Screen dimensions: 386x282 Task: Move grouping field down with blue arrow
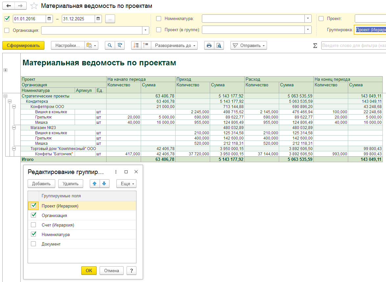(x=104, y=184)
